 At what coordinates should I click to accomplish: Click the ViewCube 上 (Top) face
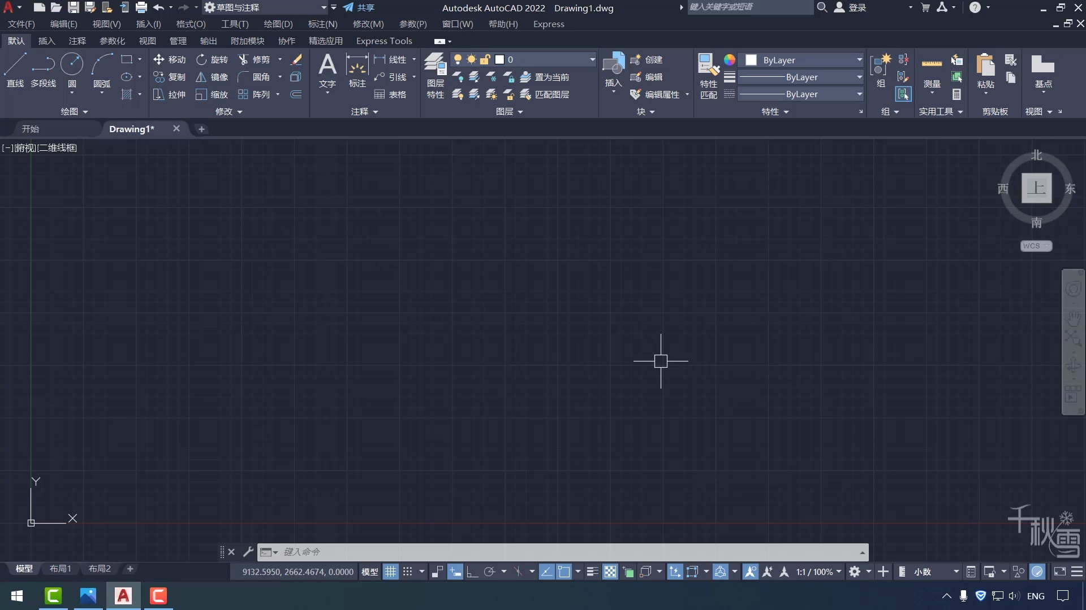pyautogui.click(x=1036, y=188)
